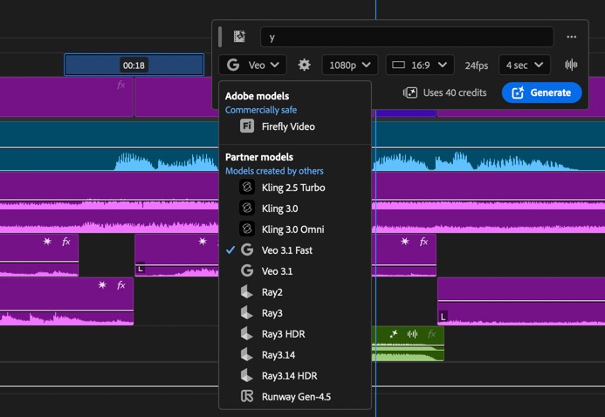Viewport: 605px width, 417px height.
Task: Click the Kling 3.0 logo icon
Action: point(247,208)
